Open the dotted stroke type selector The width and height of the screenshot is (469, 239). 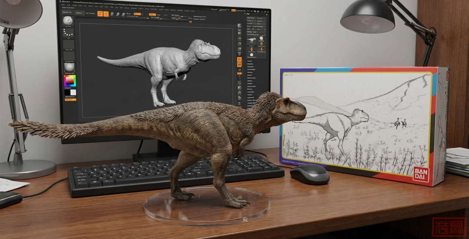point(68,33)
